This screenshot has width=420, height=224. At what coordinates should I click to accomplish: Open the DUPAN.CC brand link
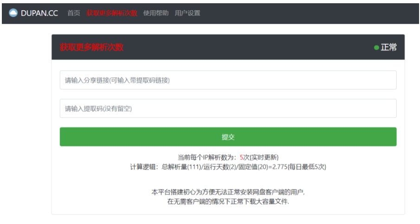coord(39,13)
